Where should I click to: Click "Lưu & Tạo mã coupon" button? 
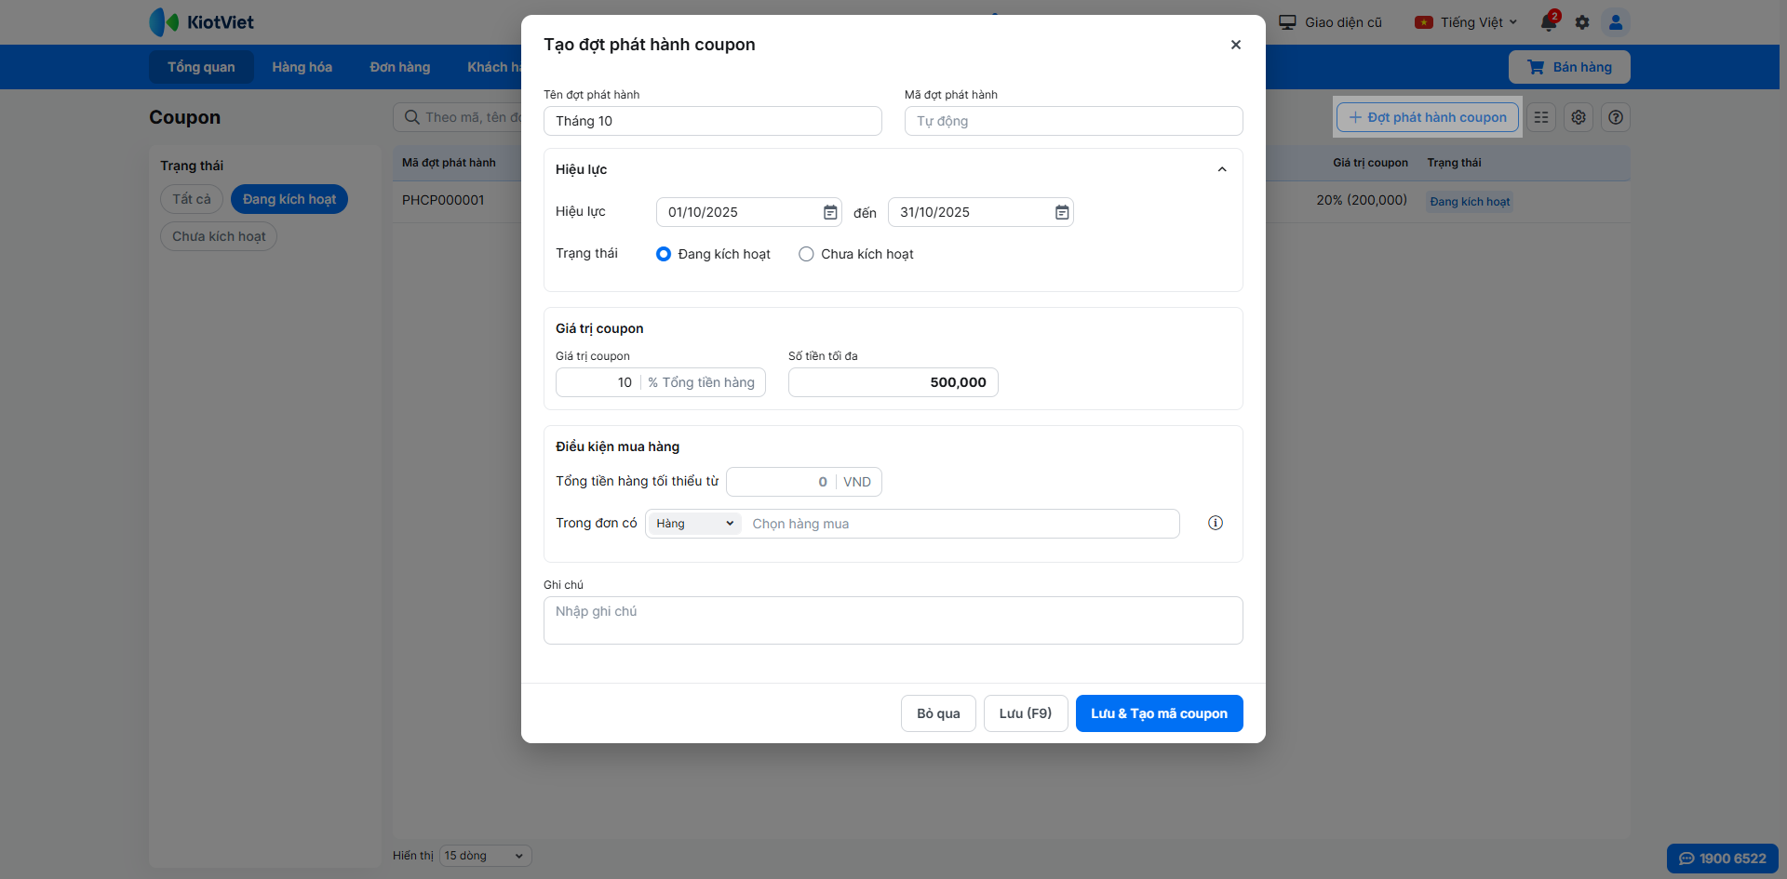1159,713
